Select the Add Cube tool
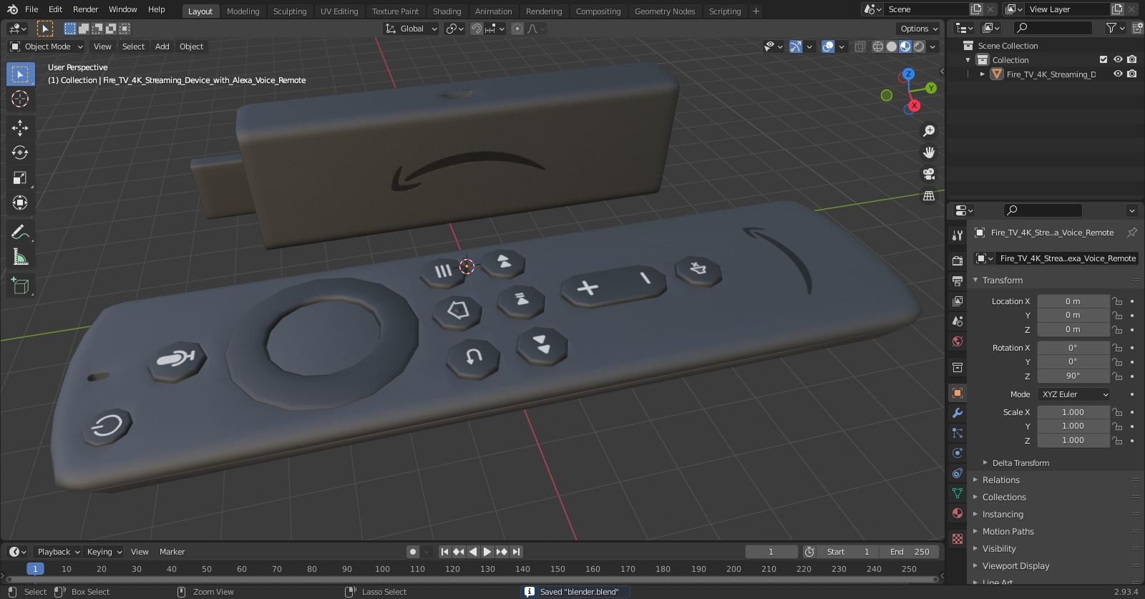 [20, 286]
